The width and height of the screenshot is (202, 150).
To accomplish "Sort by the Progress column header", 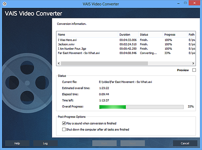I will click(175, 34).
